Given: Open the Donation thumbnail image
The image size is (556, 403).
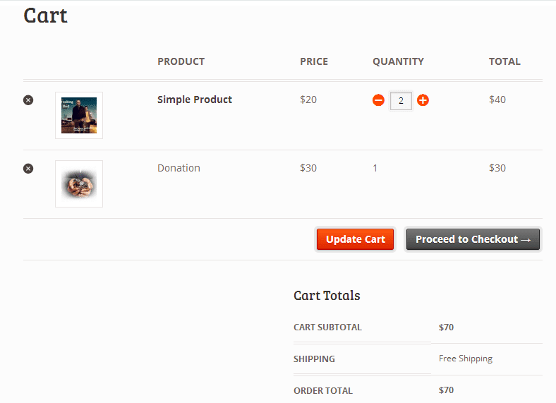Looking at the screenshot, I should click(79, 184).
